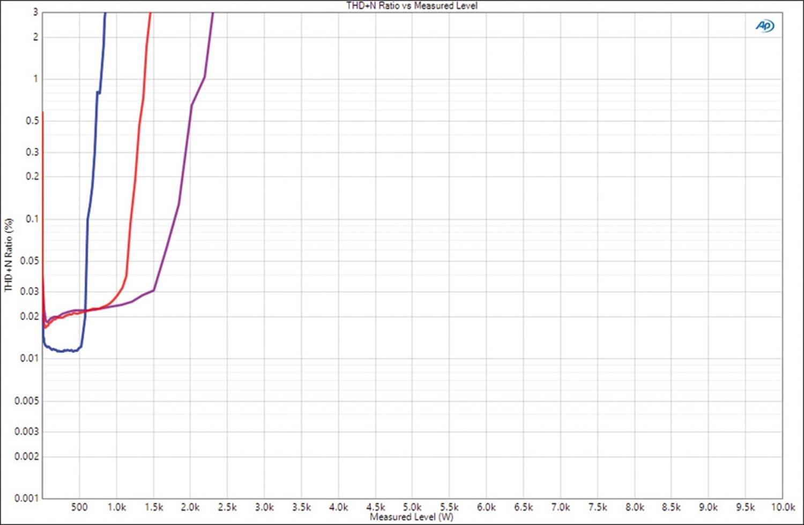Click the '0.003' y-axis label
Image resolution: width=804 pixels, height=525 pixels.
click(27, 431)
